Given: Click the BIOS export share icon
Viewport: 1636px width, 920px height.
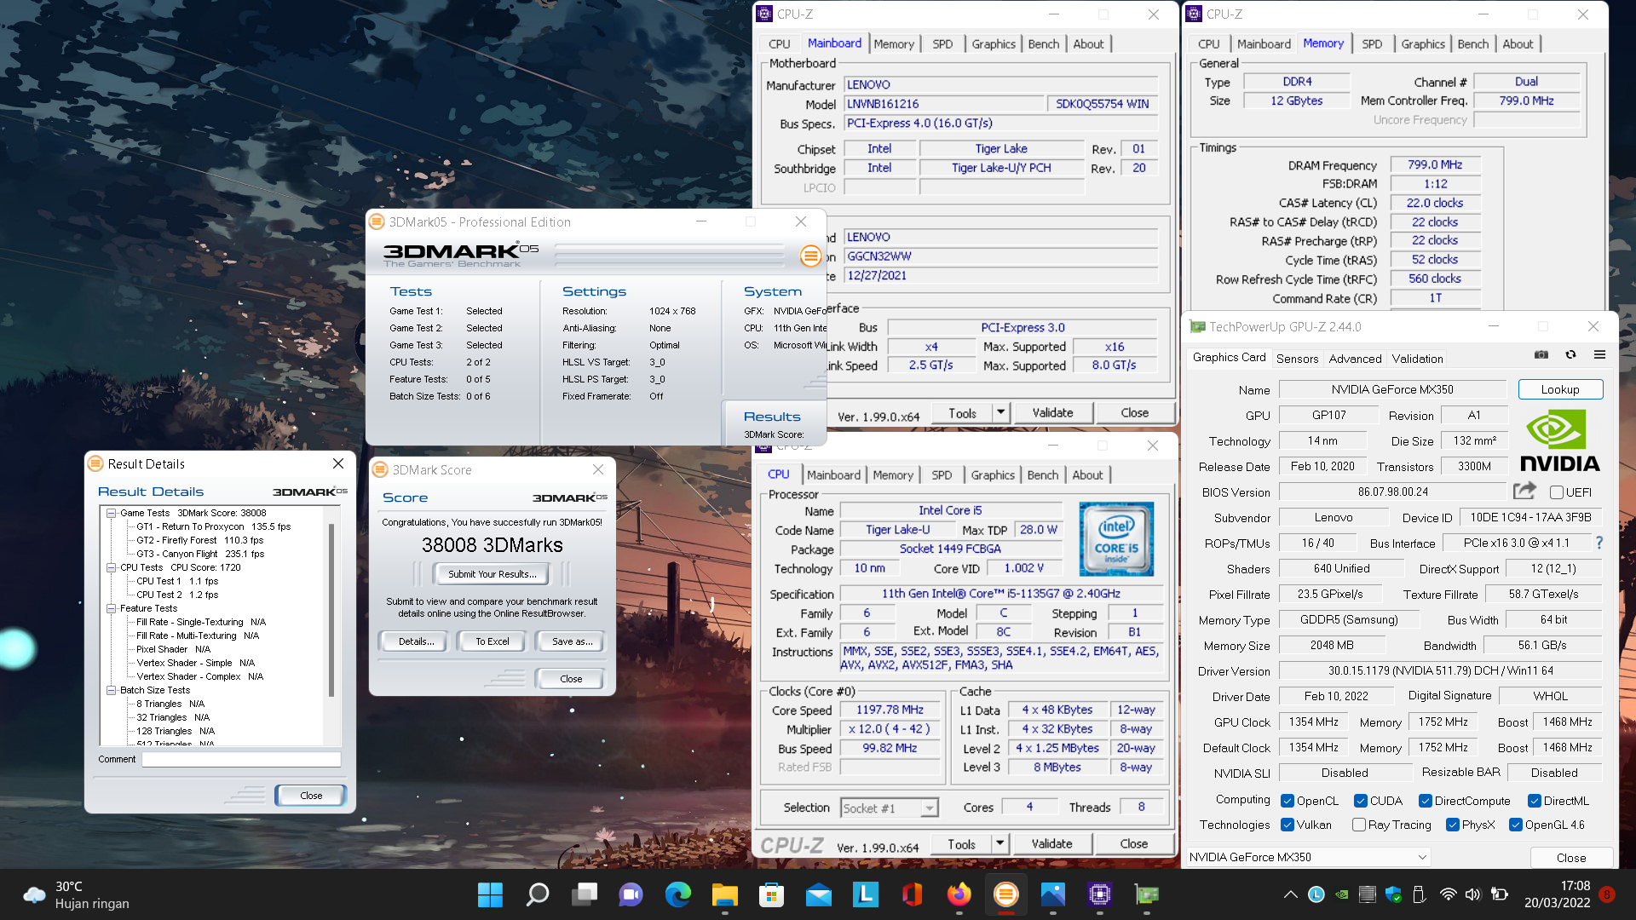Looking at the screenshot, I should [x=1524, y=492].
